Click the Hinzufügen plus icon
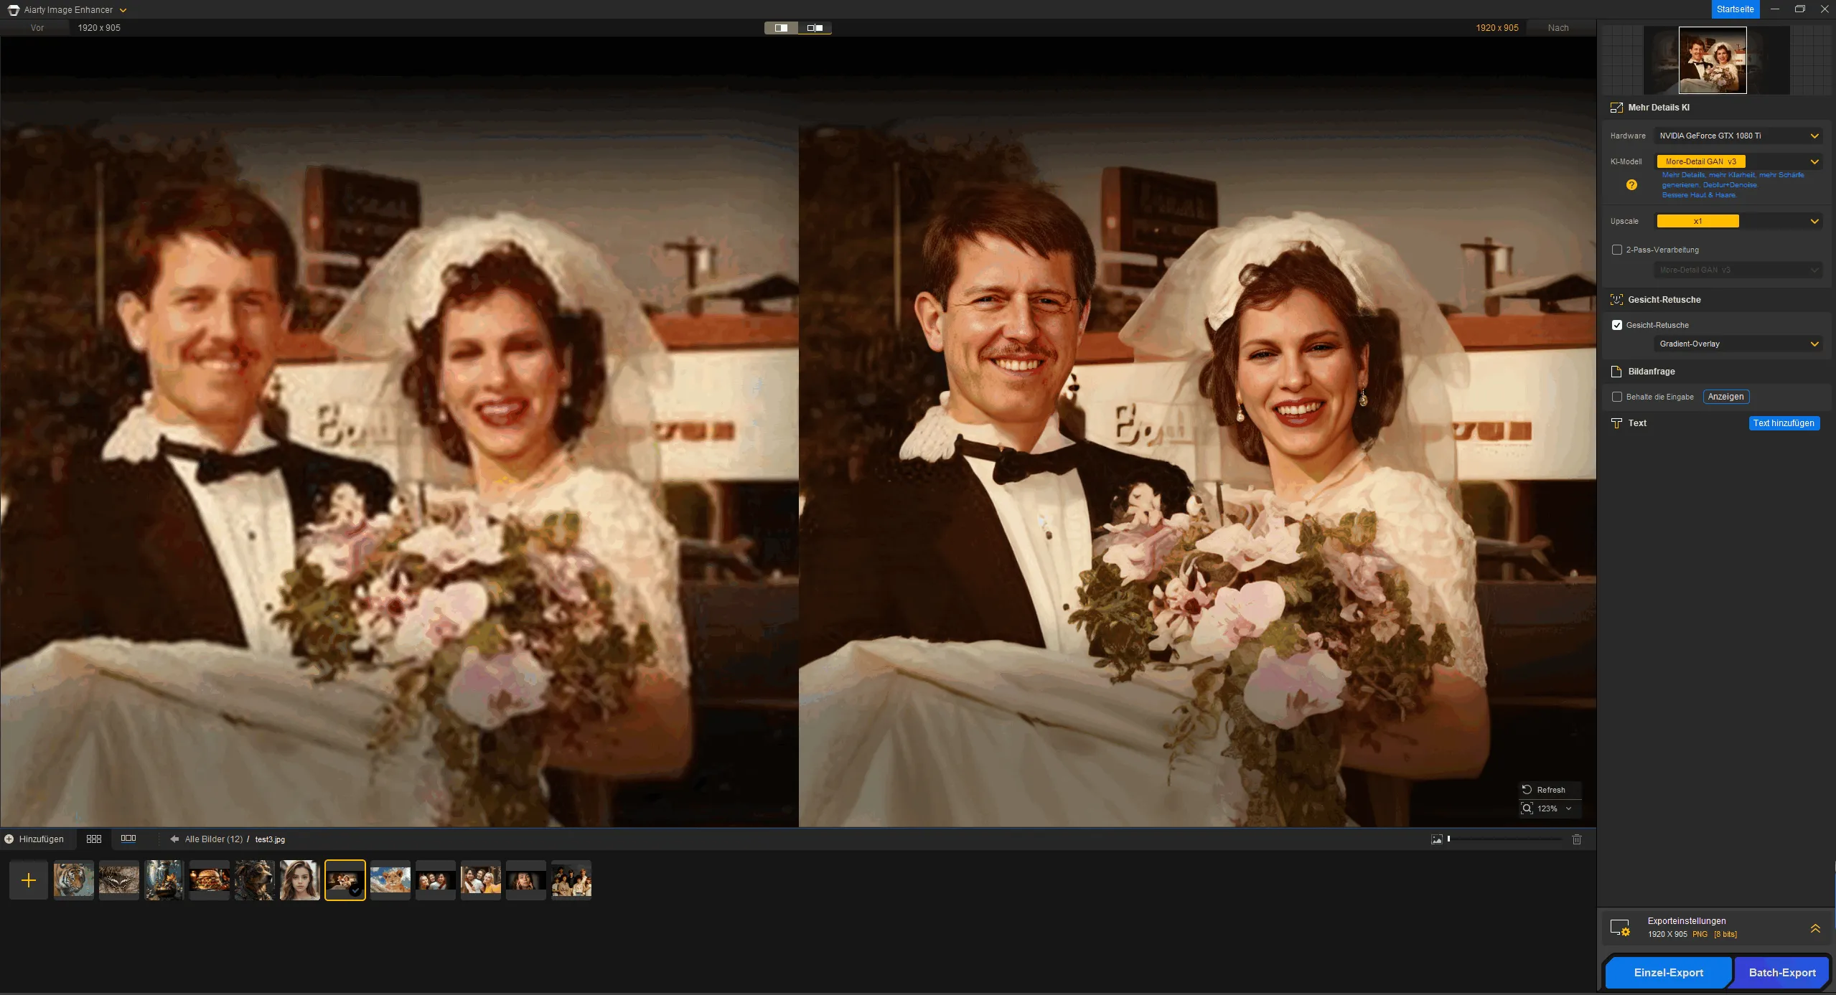The width and height of the screenshot is (1836, 995). click(9, 839)
